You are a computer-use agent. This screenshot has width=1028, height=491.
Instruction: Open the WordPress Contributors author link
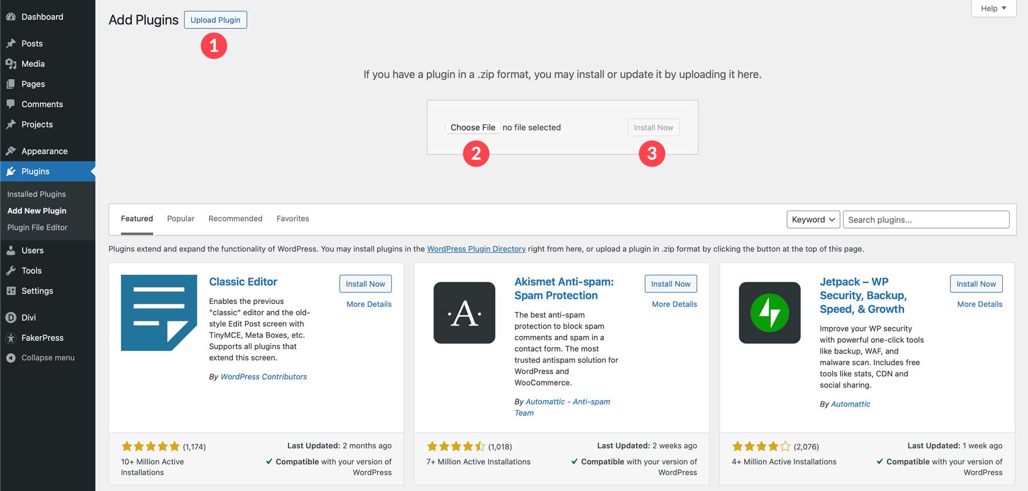(264, 377)
